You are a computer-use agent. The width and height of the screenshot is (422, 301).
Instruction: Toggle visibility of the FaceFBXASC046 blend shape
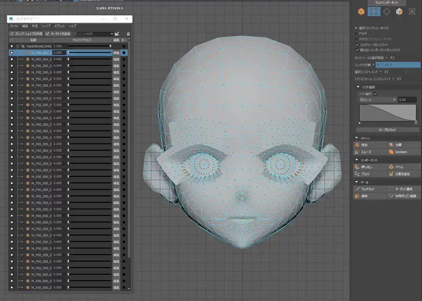12,46
